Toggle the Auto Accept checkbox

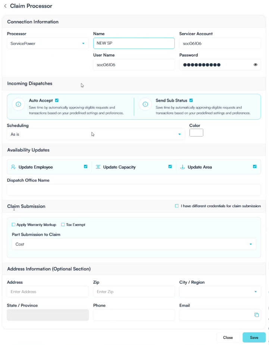point(57,100)
